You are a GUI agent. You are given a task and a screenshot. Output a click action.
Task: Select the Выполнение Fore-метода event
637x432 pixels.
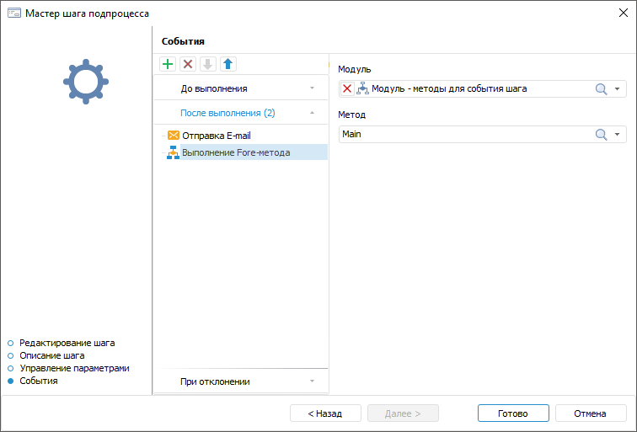click(236, 152)
